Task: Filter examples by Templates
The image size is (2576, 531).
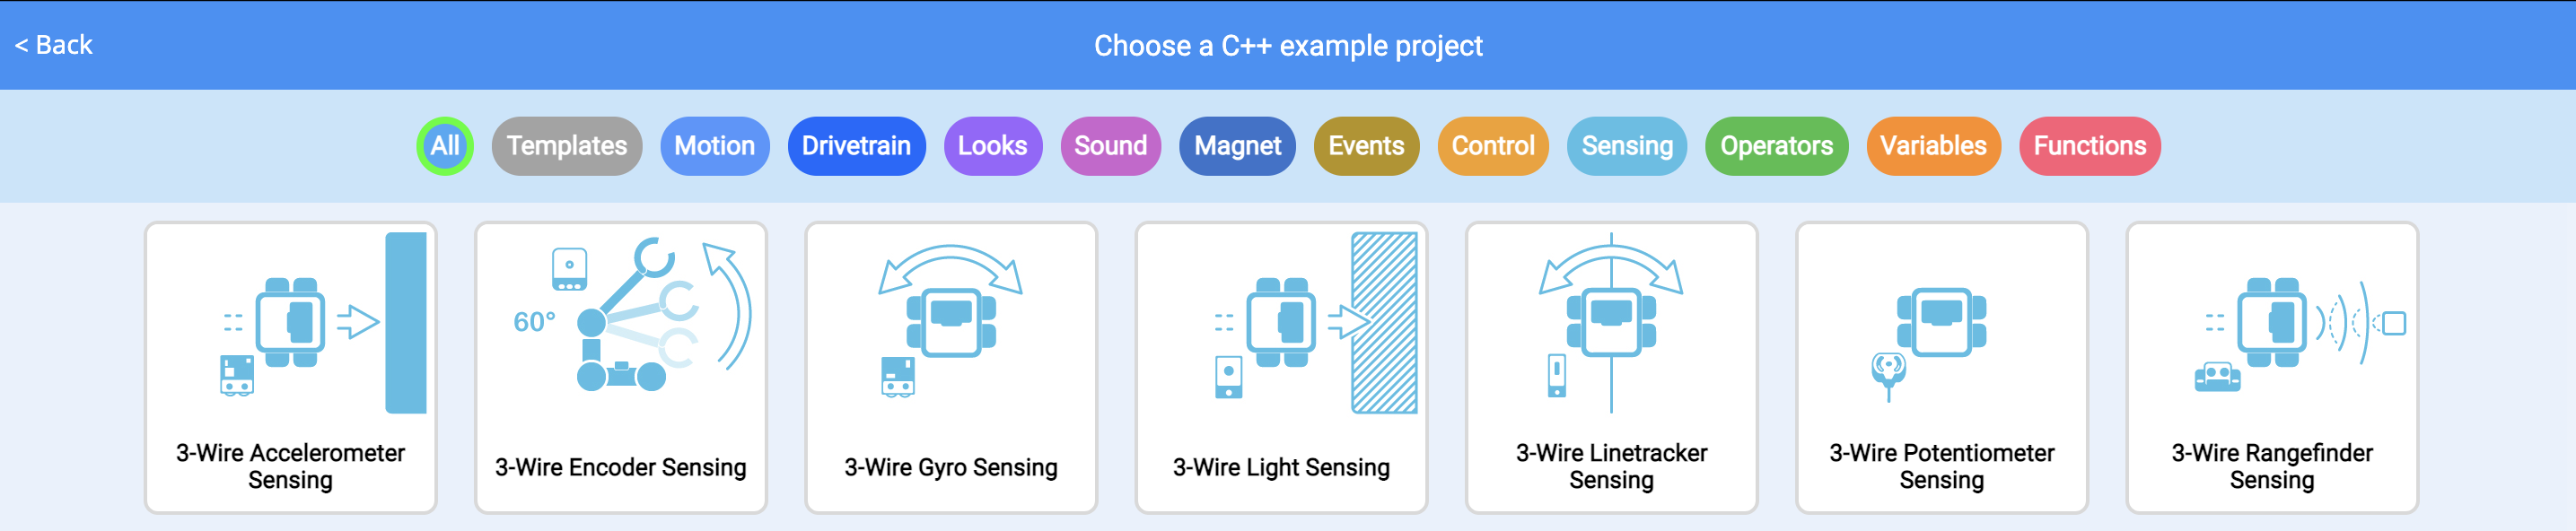Action: coord(566,146)
